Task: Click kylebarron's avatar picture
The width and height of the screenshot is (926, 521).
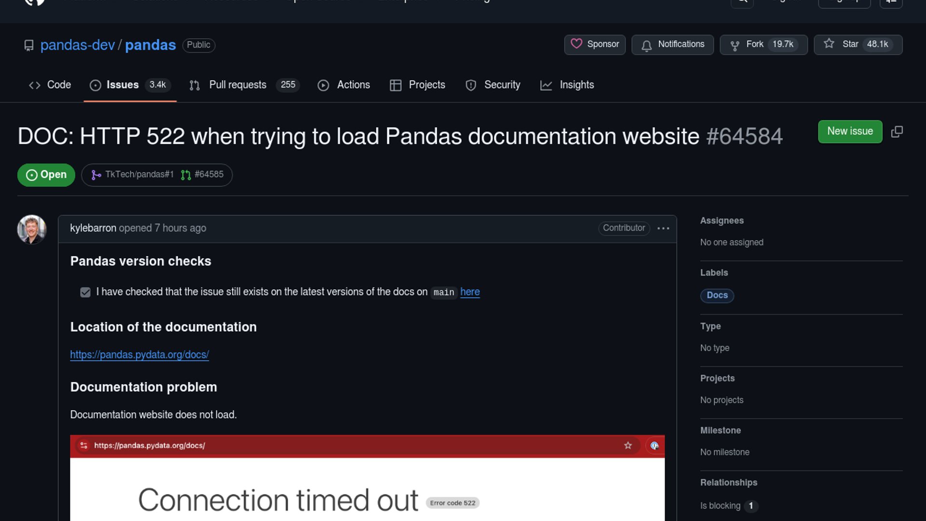Action: pyautogui.click(x=32, y=229)
